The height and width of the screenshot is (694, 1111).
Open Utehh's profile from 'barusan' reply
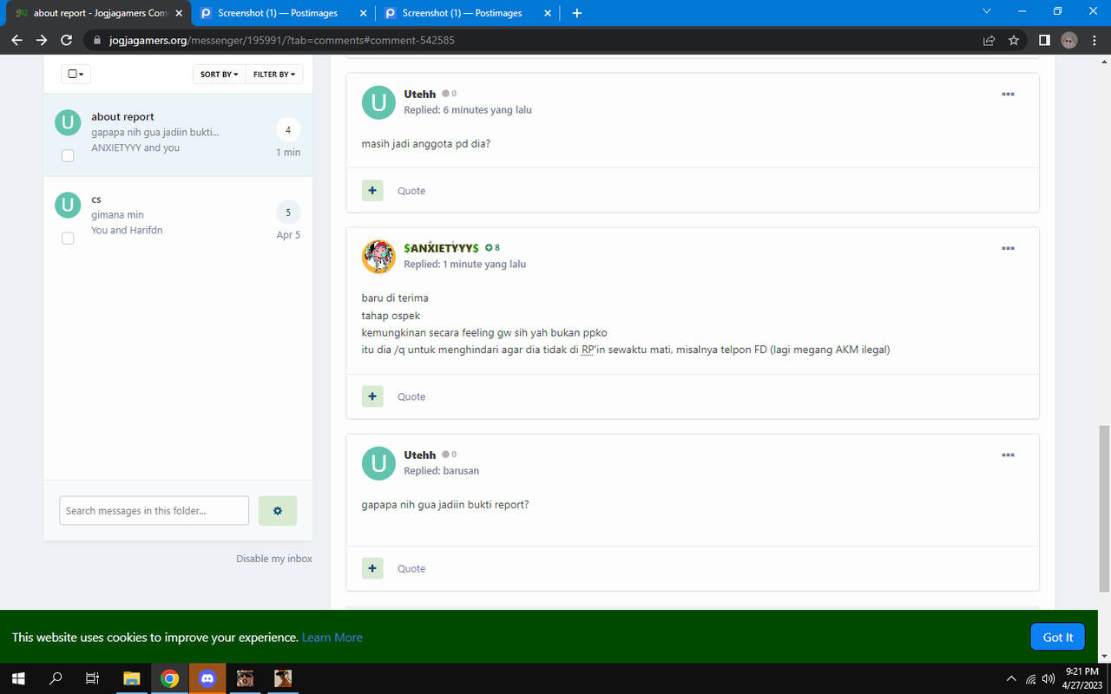[420, 455]
